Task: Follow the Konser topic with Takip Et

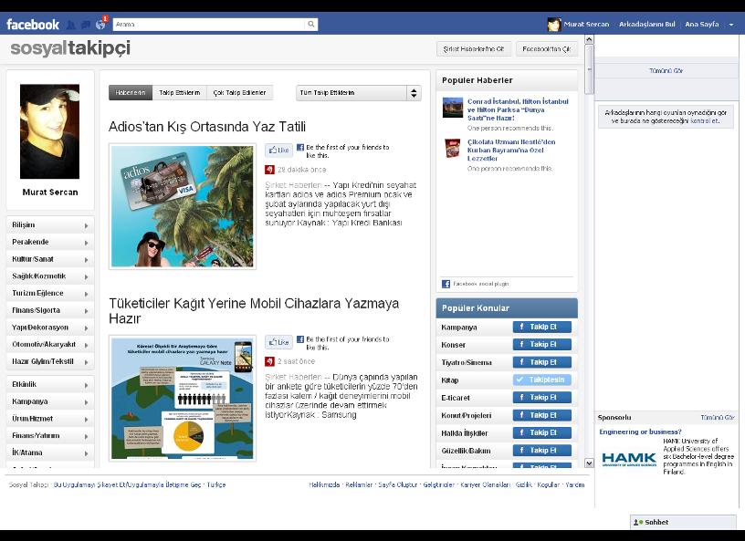Action: click(x=542, y=344)
